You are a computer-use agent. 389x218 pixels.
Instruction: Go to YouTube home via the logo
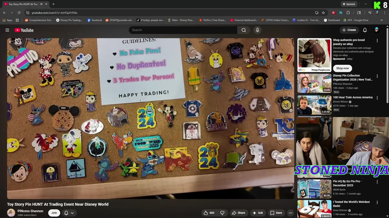24,30
